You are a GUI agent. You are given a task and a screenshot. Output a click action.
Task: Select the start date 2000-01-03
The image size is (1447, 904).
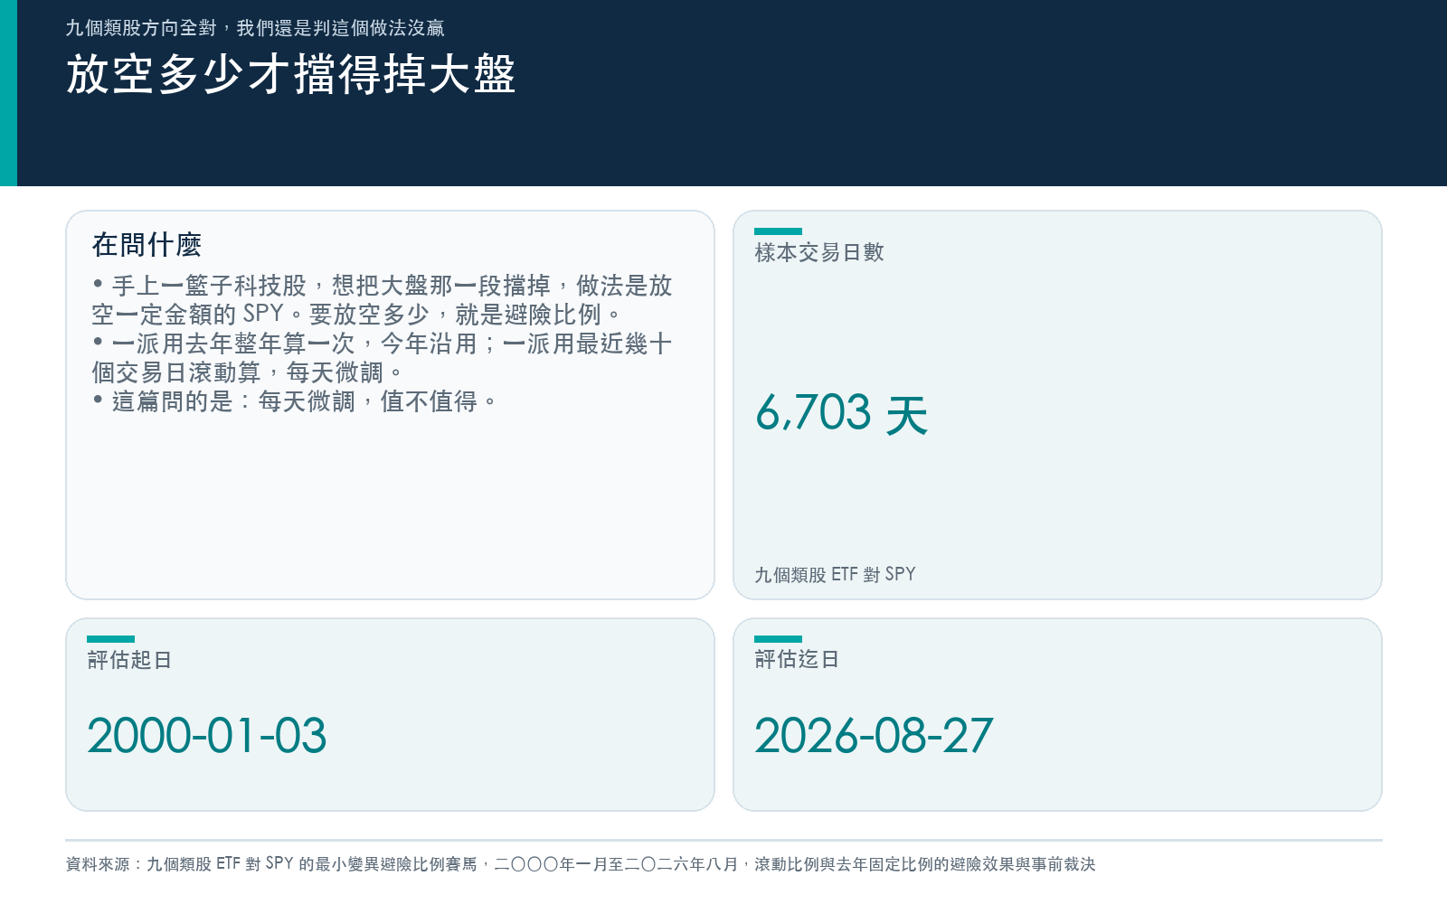tap(206, 735)
